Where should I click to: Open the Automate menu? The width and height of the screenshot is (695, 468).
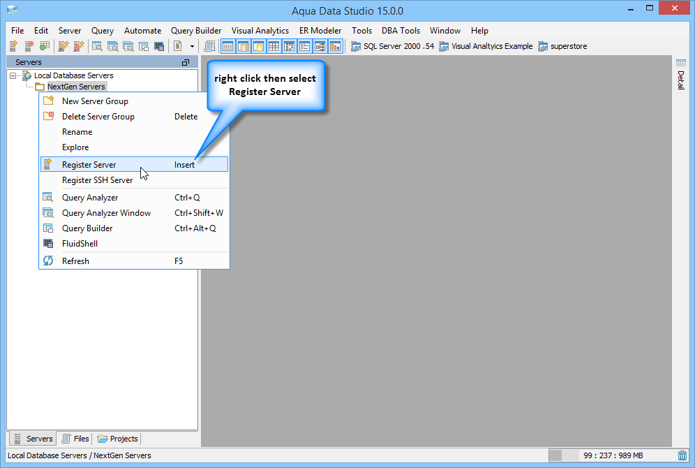(x=143, y=31)
